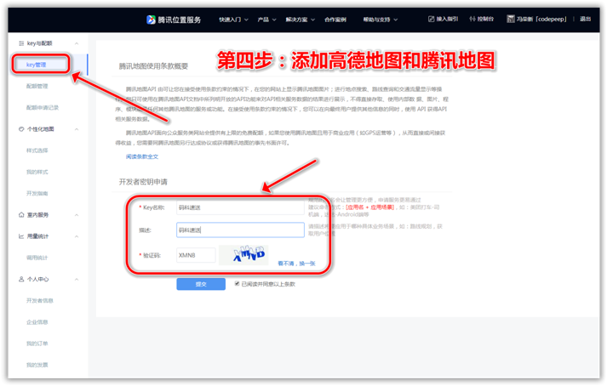Image resolution: width=607 pixels, height=386 pixels.
Task: Open 配额申请记录 in the sidebar
Action: pyautogui.click(x=43, y=107)
